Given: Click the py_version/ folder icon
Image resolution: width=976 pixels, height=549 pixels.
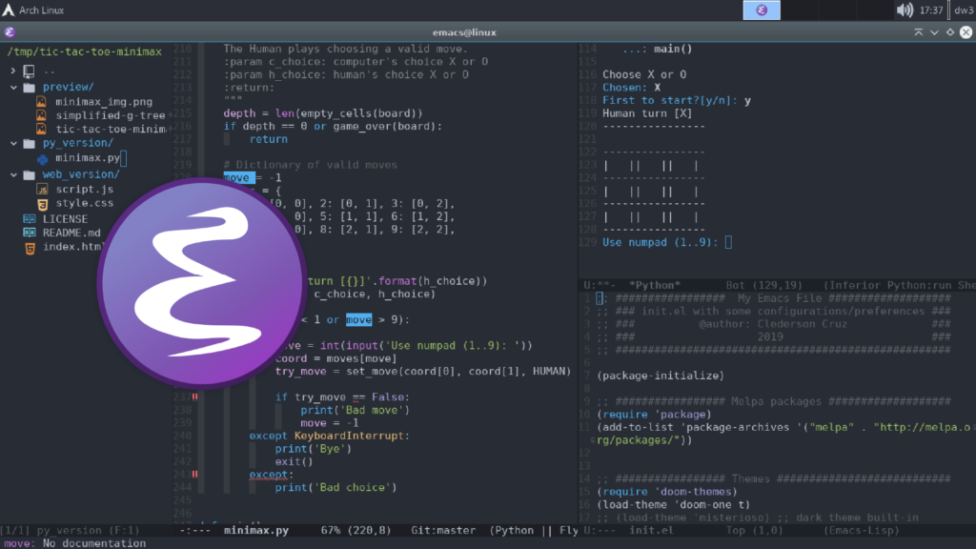Looking at the screenshot, I should [x=30, y=143].
